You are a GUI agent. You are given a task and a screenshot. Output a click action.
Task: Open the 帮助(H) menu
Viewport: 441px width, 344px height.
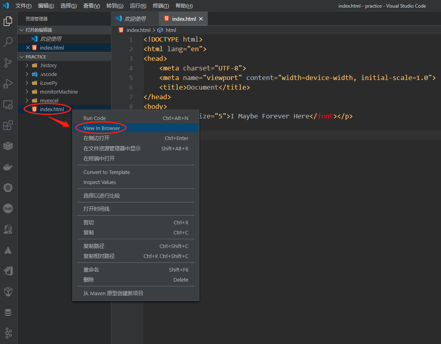point(184,6)
